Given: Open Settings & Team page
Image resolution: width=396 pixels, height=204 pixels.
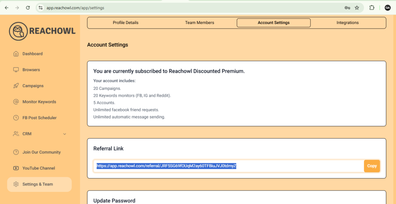Looking at the screenshot, I should (39, 184).
